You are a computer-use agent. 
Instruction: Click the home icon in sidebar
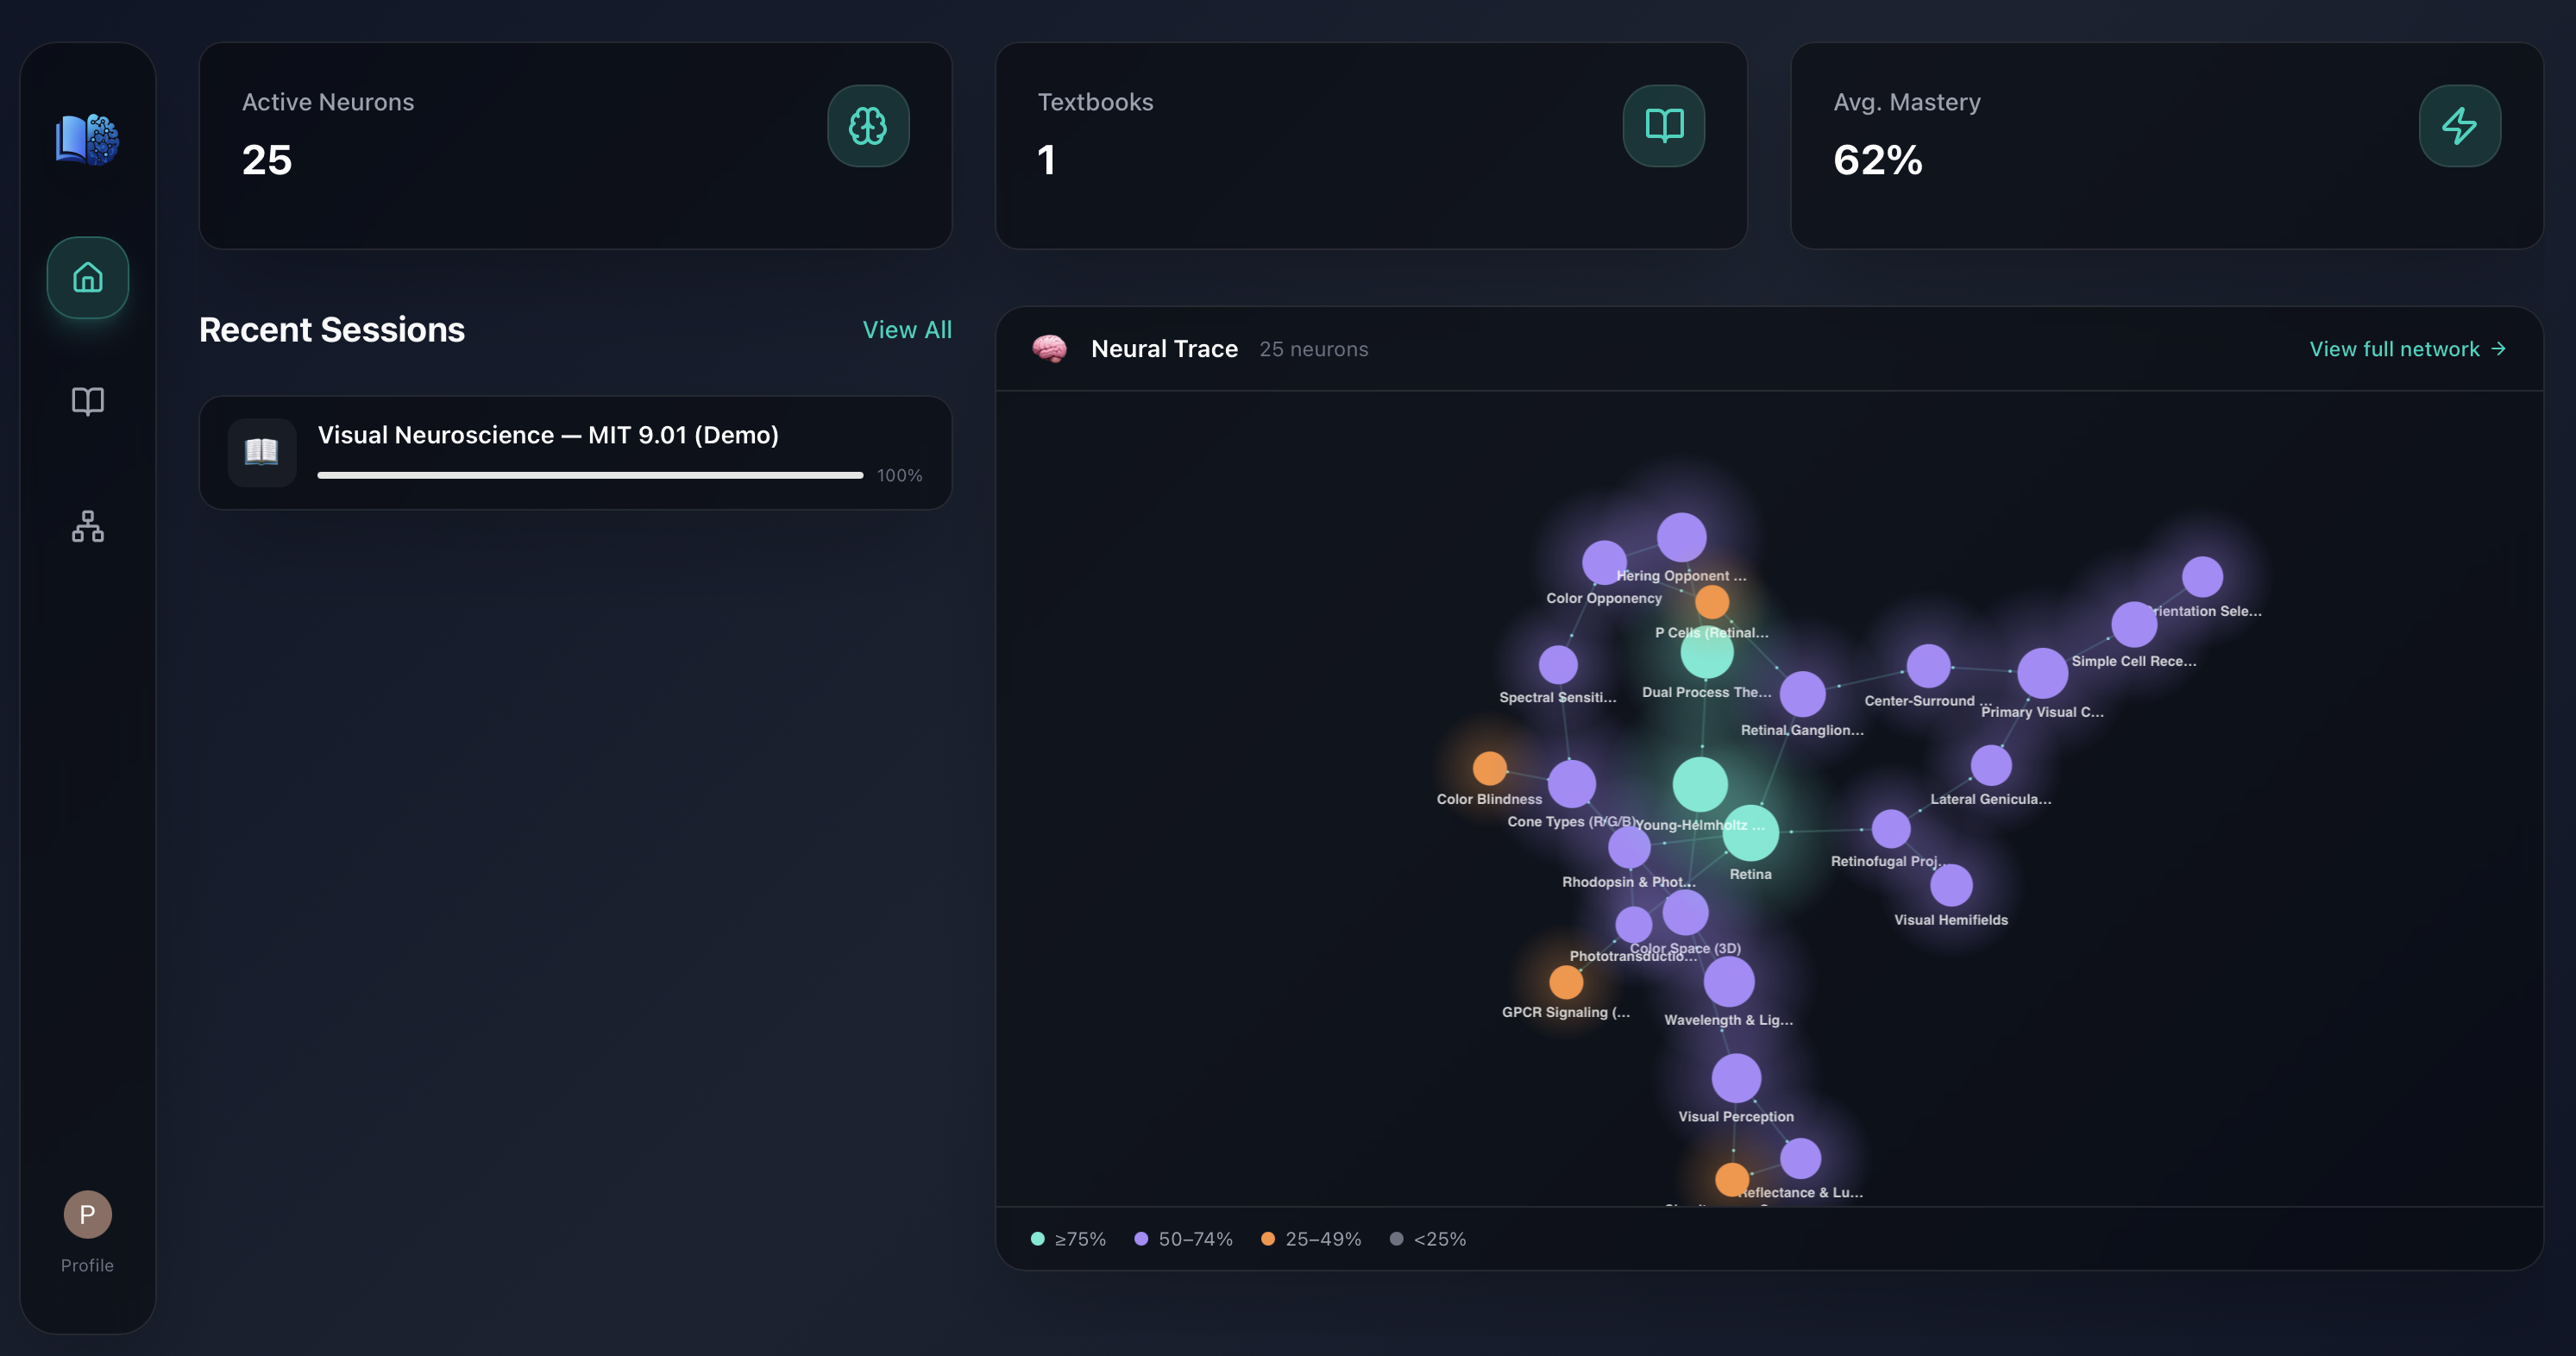[x=88, y=277]
